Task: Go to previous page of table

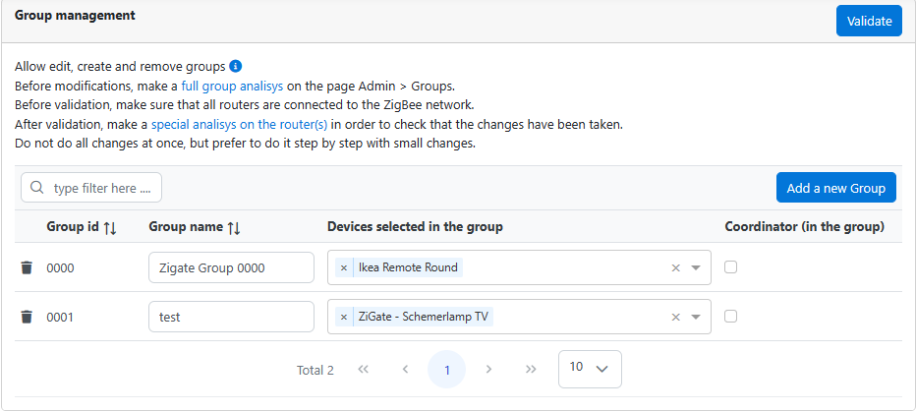Action: point(405,370)
